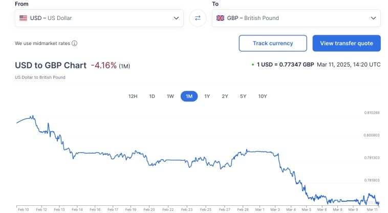Click the Track currency button
Screen dimensions: 388x213
(273, 44)
